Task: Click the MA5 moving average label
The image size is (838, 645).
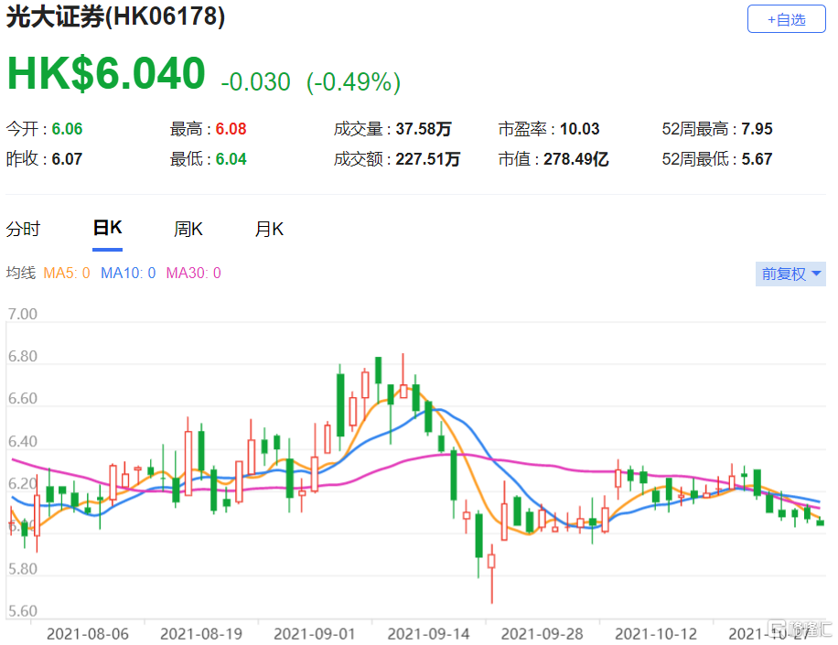Action: click(x=67, y=273)
